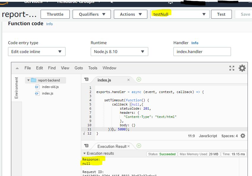Image resolution: width=252 pixels, height=176 pixels.
Task: Click the Status: Succeeded badge
Action: [162, 154]
